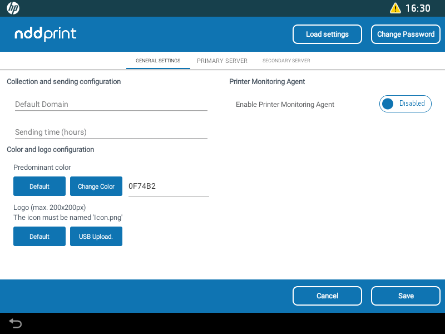Select the Sending time (hours) field
This screenshot has height=334, width=445.
click(111, 132)
